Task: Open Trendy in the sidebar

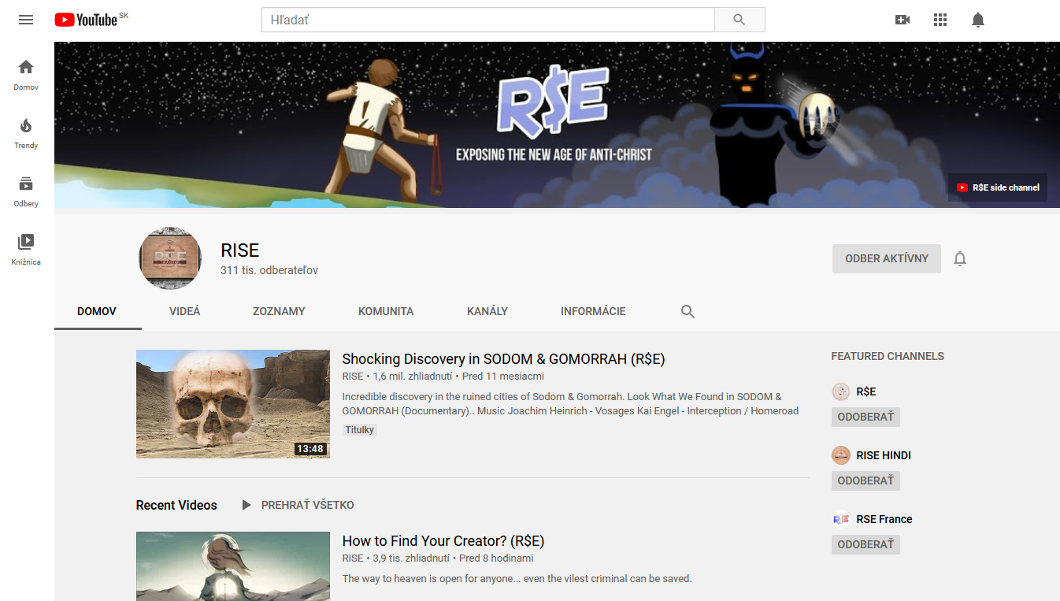Action: point(26,132)
